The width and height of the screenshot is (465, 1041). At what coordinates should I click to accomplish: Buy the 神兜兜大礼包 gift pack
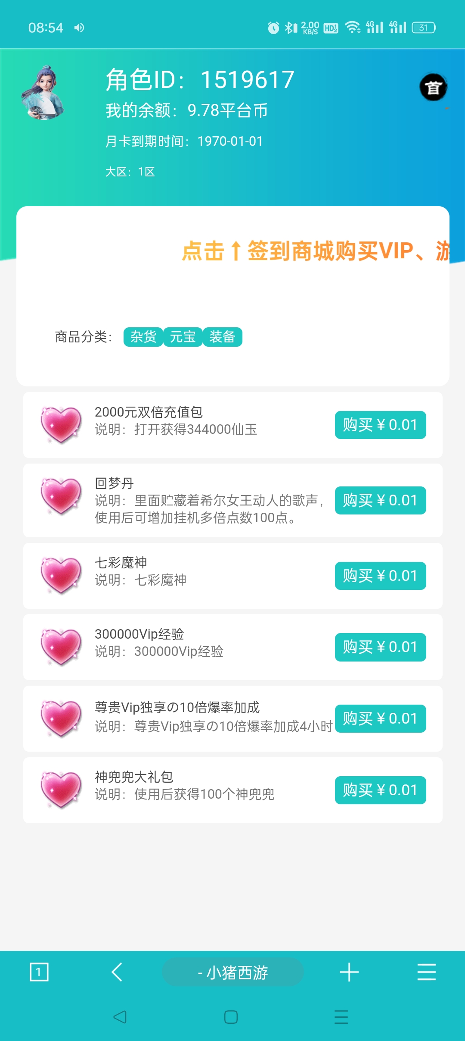pyautogui.click(x=380, y=790)
